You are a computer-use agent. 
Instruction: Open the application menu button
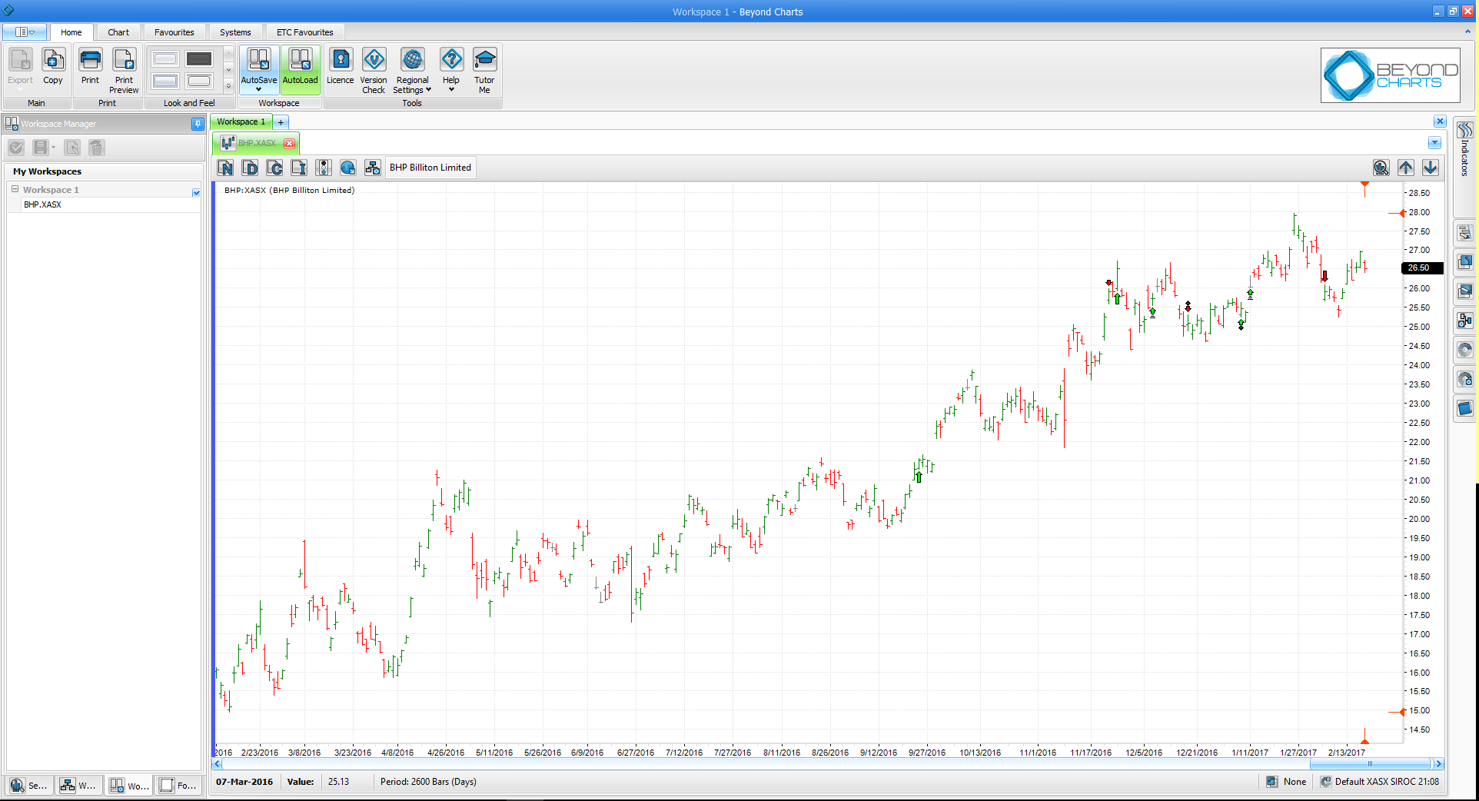(25, 32)
